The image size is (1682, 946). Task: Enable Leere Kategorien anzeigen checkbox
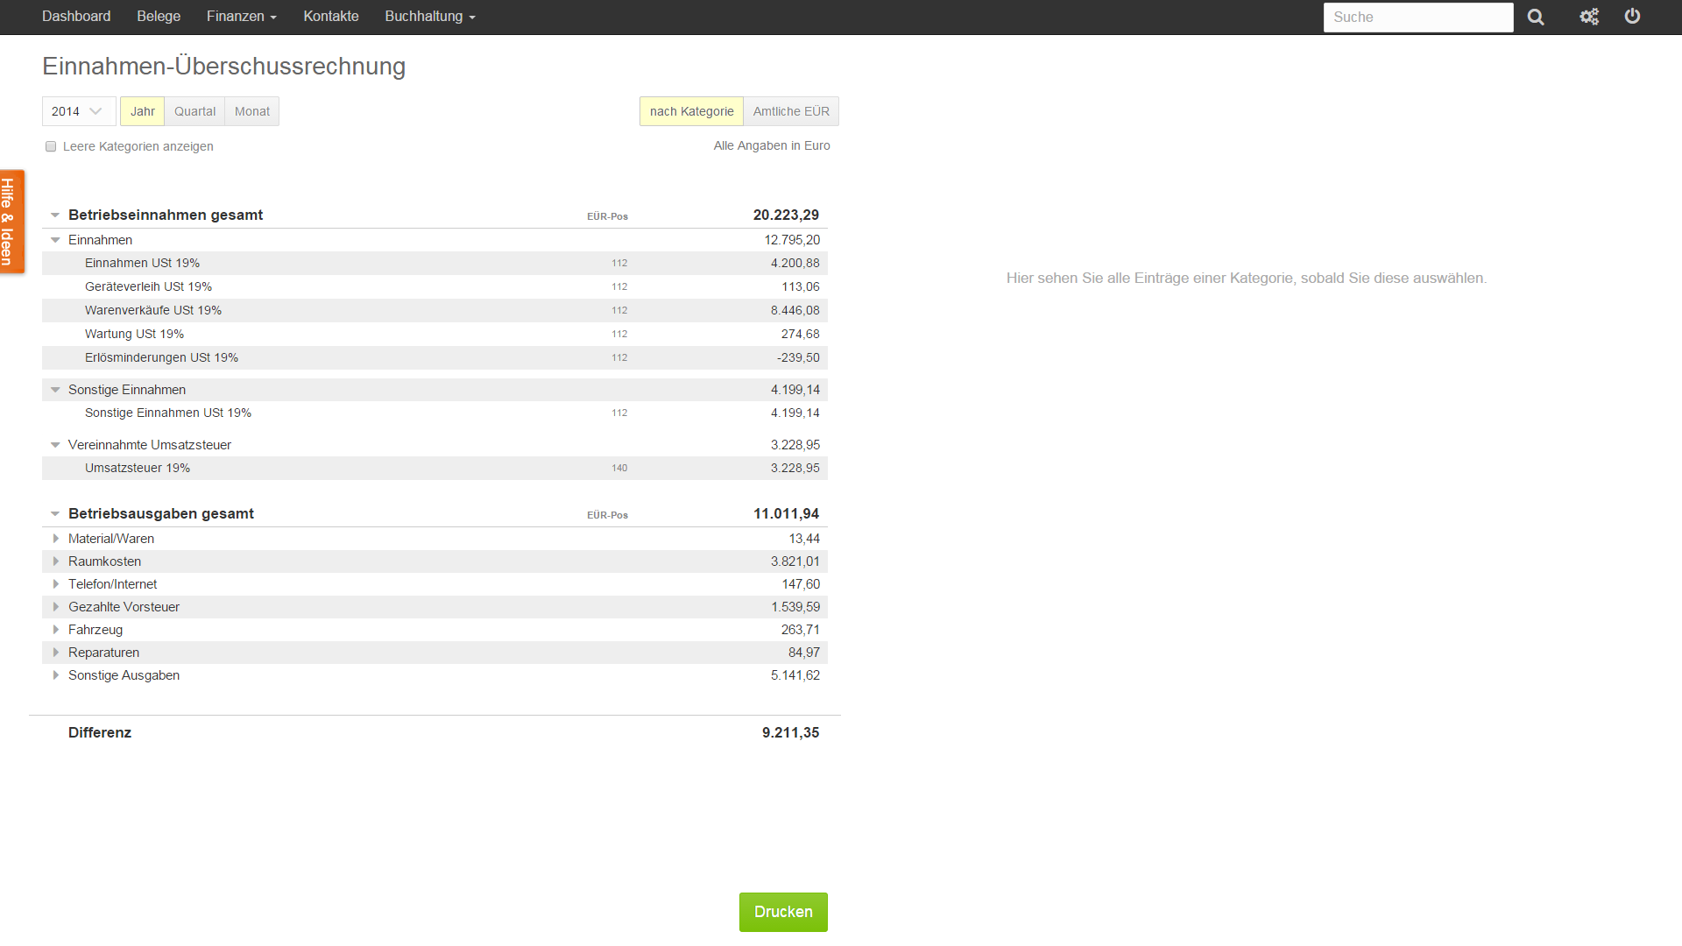[x=51, y=147]
